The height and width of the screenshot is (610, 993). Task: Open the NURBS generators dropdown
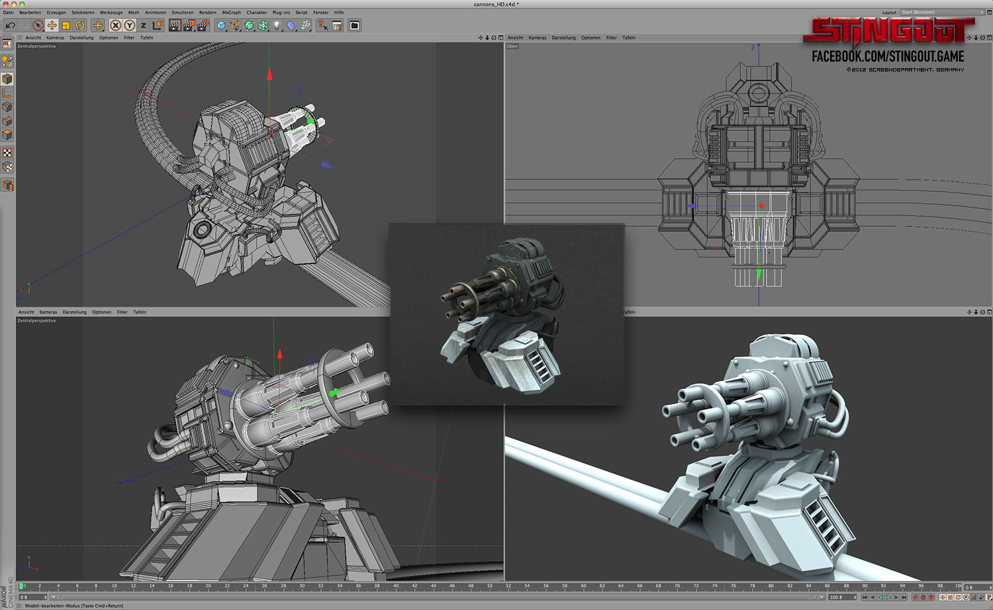pos(249,25)
